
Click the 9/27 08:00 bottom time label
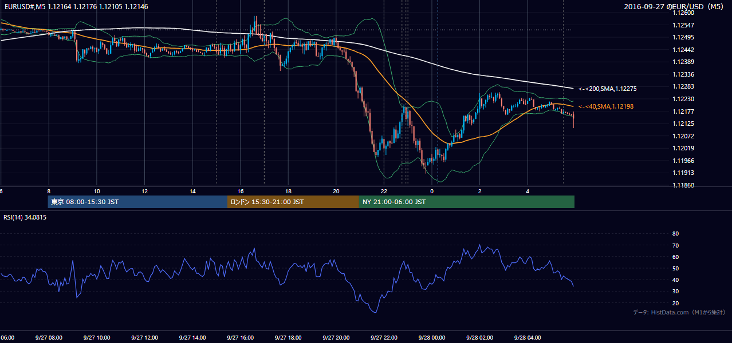click(x=48, y=337)
